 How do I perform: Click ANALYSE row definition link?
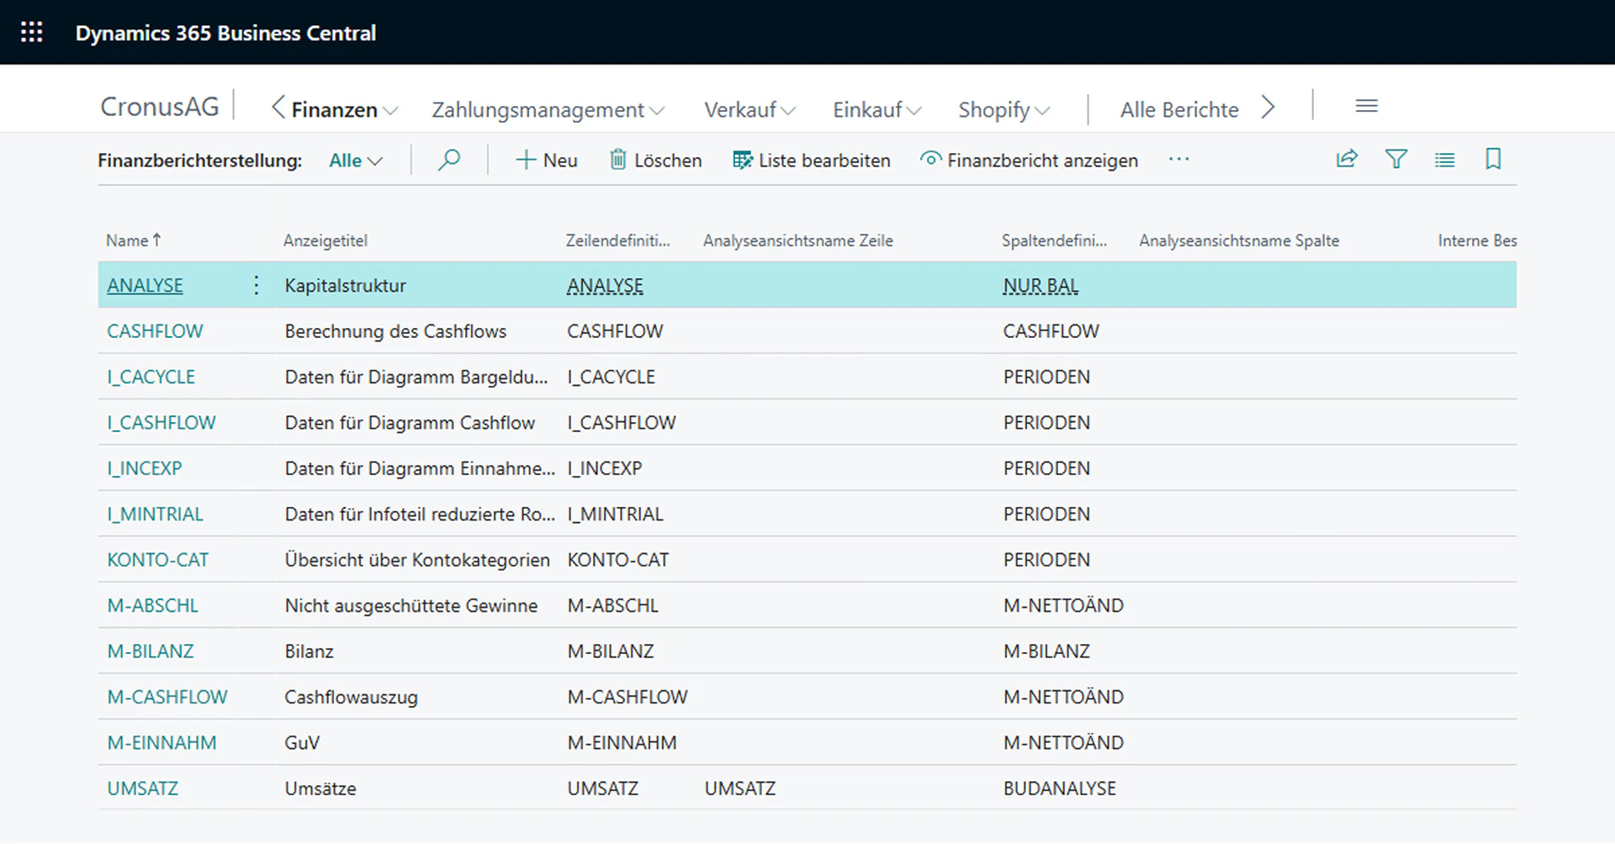tap(605, 286)
